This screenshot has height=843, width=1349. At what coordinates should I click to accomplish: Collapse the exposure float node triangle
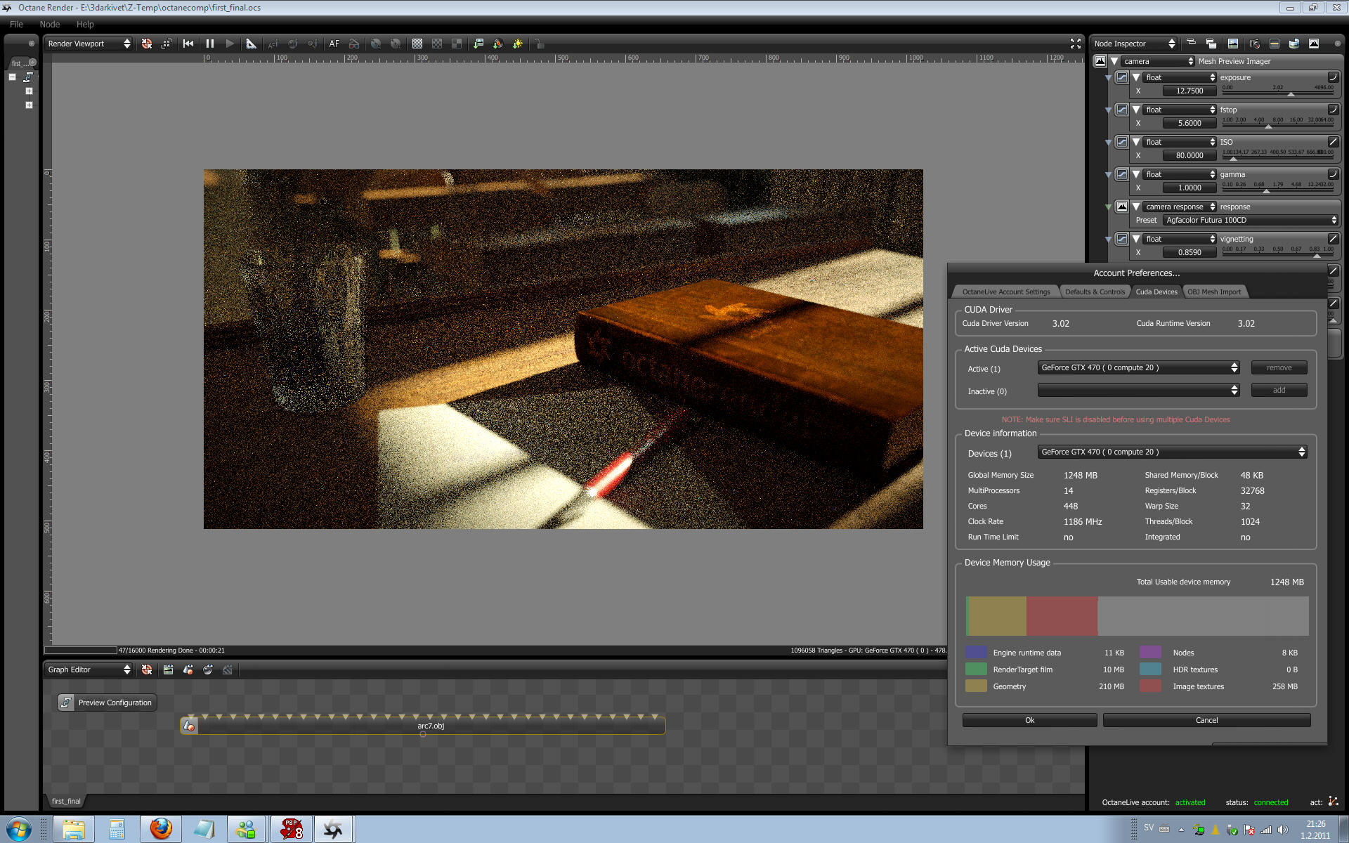1136,77
